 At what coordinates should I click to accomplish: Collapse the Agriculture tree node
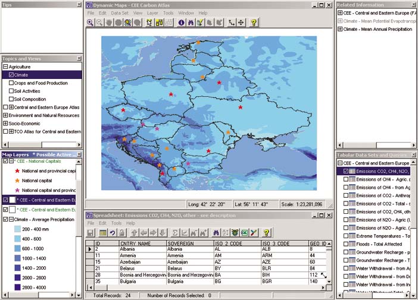[5, 67]
